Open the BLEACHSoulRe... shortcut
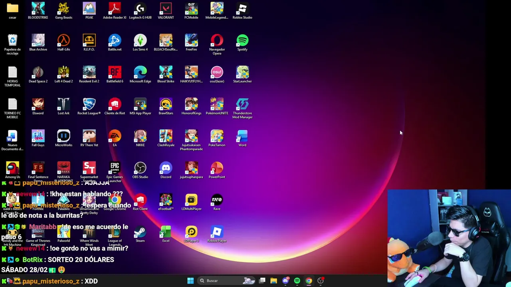Image resolution: width=511 pixels, height=287 pixels. pos(166,43)
